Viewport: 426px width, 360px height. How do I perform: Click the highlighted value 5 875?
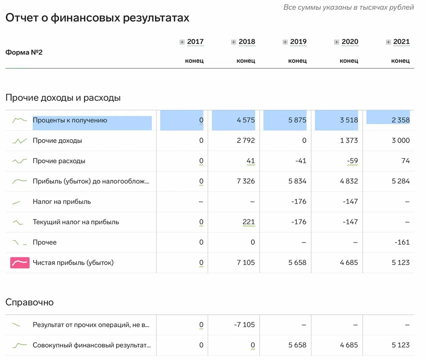pyautogui.click(x=297, y=120)
